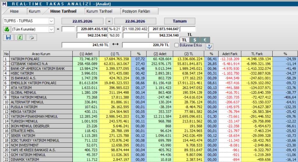Click the empty field left of 229.081.435.130
Viewport: 298px width, 162px height.
pos(68,29)
